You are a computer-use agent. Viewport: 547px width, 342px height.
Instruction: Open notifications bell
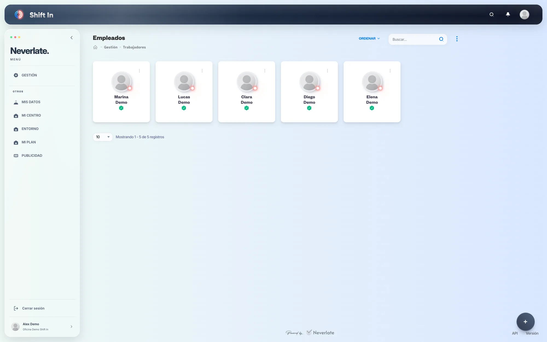508,14
